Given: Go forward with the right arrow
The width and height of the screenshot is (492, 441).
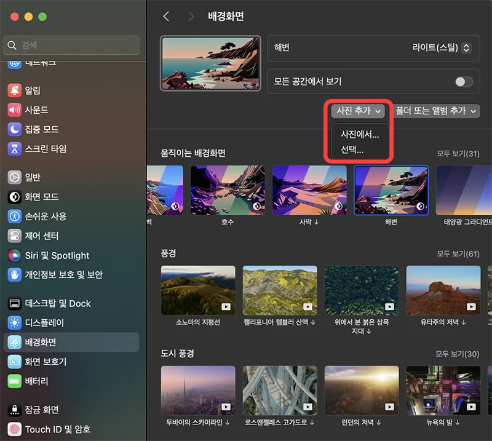Looking at the screenshot, I should [x=191, y=17].
